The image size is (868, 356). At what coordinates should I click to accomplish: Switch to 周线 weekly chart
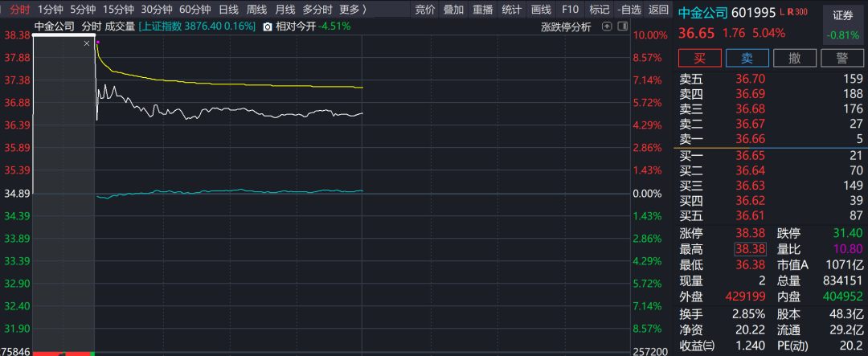[x=257, y=10]
